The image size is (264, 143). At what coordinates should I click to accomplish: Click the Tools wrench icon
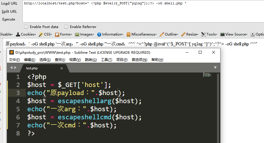(x=204, y=34)
